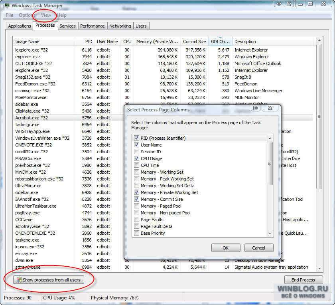The height and width of the screenshot is (305, 335).
Task: Open the File menu
Action: (10, 15)
